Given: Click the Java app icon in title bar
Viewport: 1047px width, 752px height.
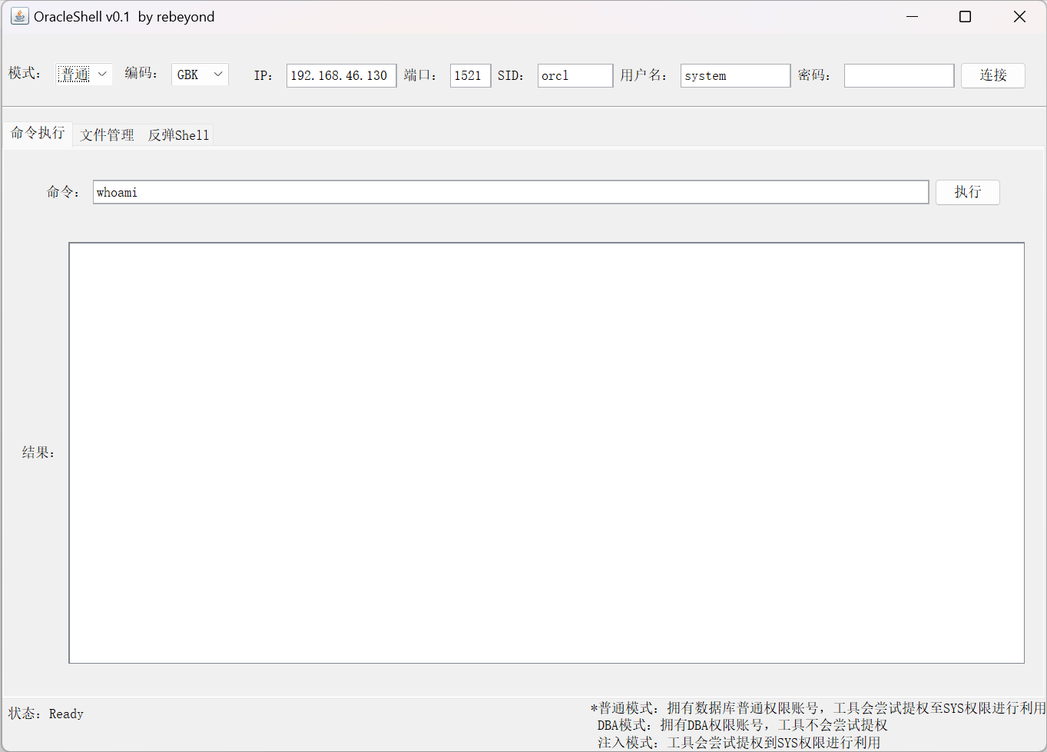Looking at the screenshot, I should [x=19, y=16].
